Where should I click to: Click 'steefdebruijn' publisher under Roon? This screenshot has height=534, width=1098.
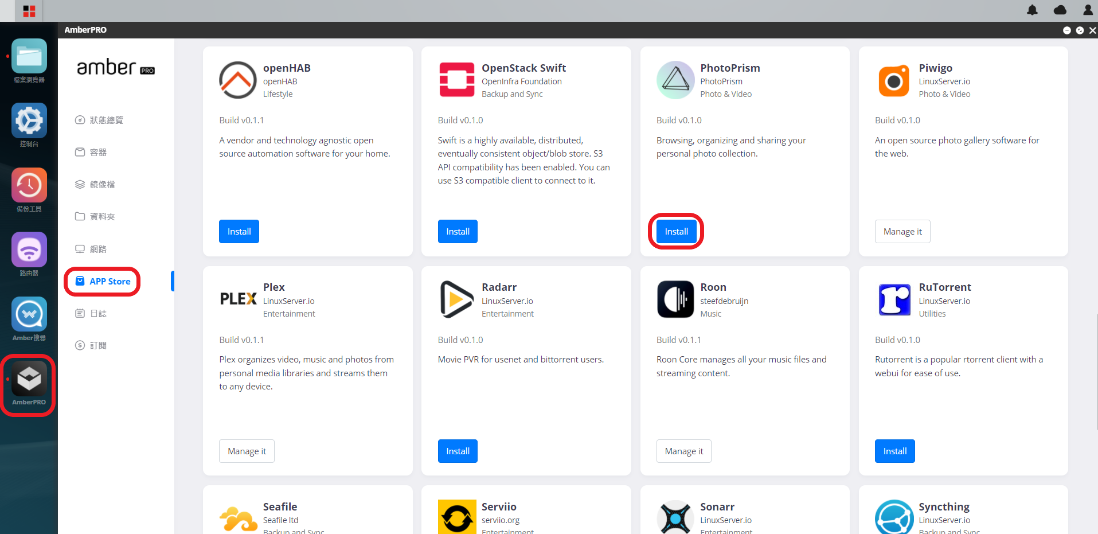pyautogui.click(x=724, y=301)
